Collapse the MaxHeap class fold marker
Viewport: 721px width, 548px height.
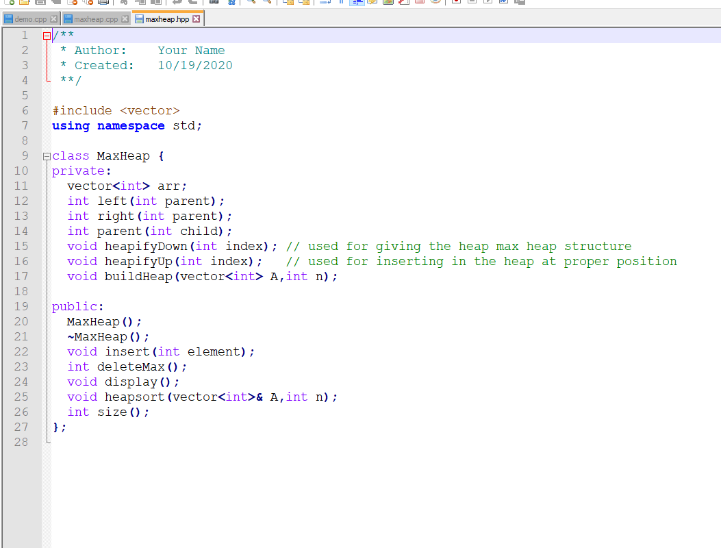[46, 155]
